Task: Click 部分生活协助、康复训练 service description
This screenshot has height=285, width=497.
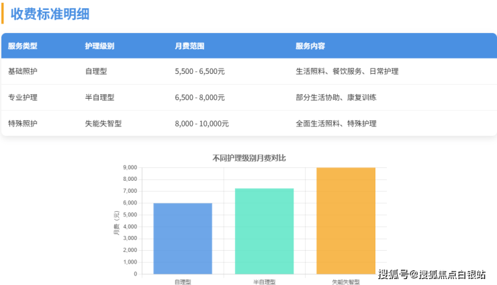Action: [x=336, y=97]
